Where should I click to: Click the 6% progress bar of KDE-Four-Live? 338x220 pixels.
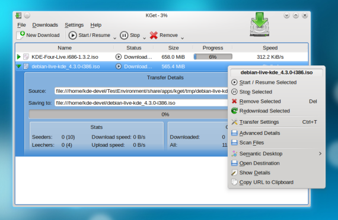point(213,57)
